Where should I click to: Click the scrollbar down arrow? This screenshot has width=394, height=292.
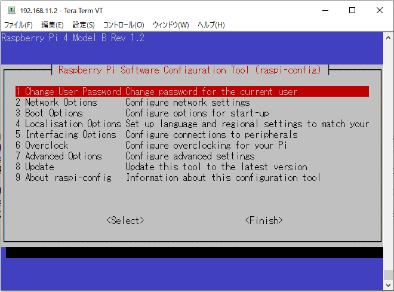coord(388,285)
